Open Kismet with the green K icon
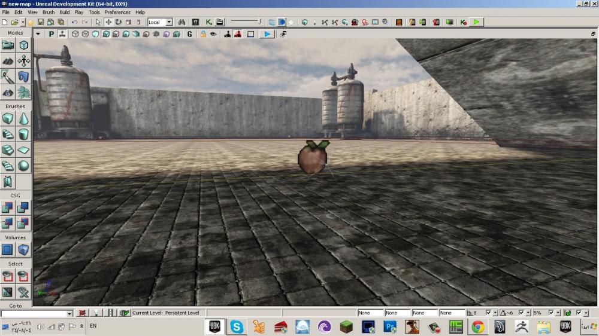 (x=208, y=22)
